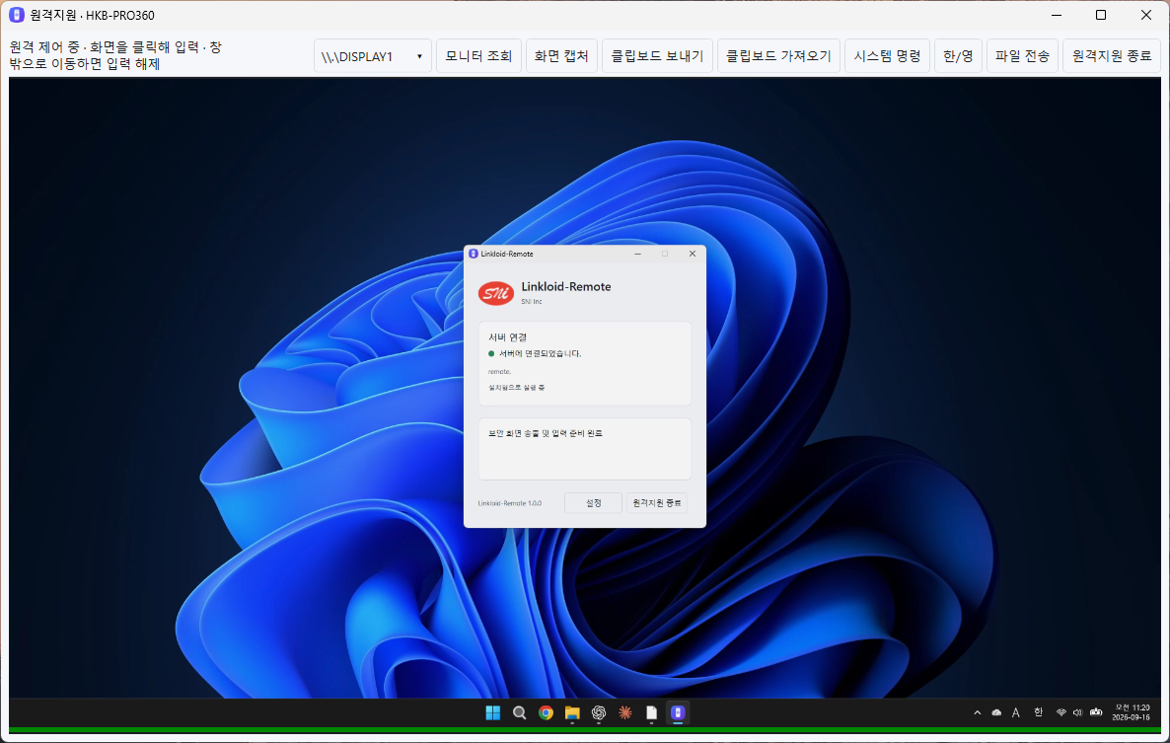
Task: Open the orange starburst taskbar app
Action: (625, 713)
